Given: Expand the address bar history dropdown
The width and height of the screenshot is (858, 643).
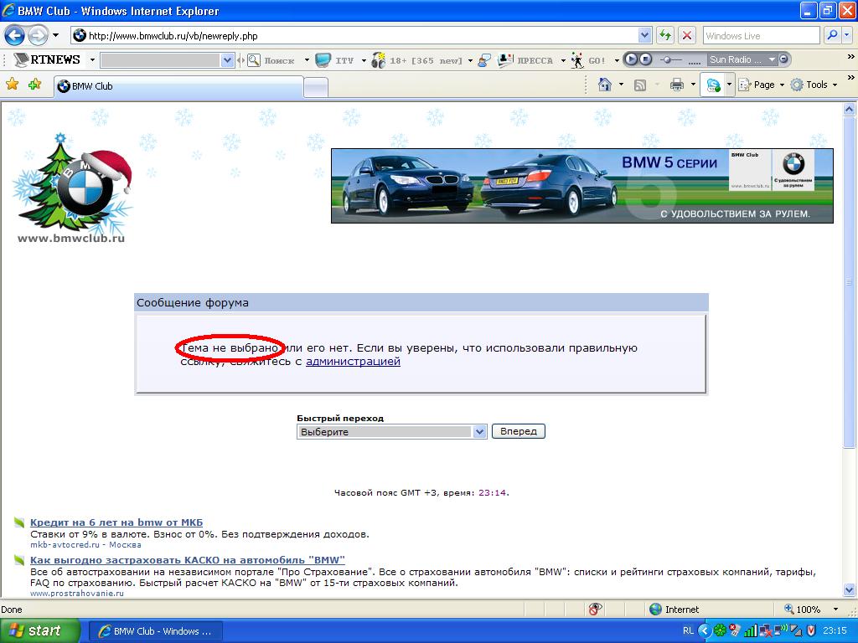Looking at the screenshot, I should click(644, 36).
